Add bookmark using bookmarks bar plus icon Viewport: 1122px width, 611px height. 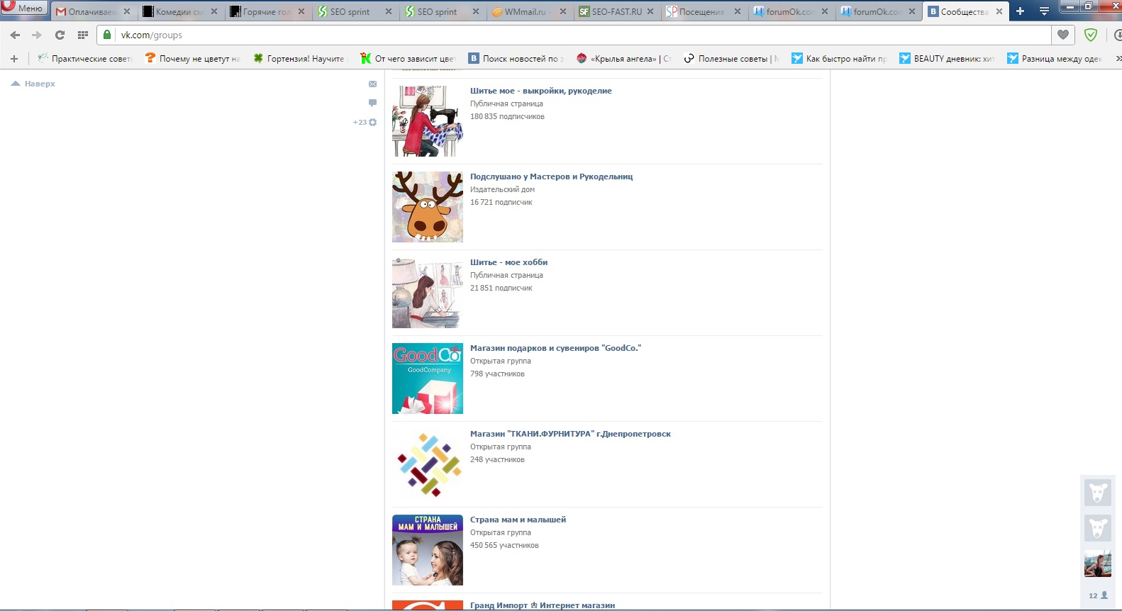point(14,59)
